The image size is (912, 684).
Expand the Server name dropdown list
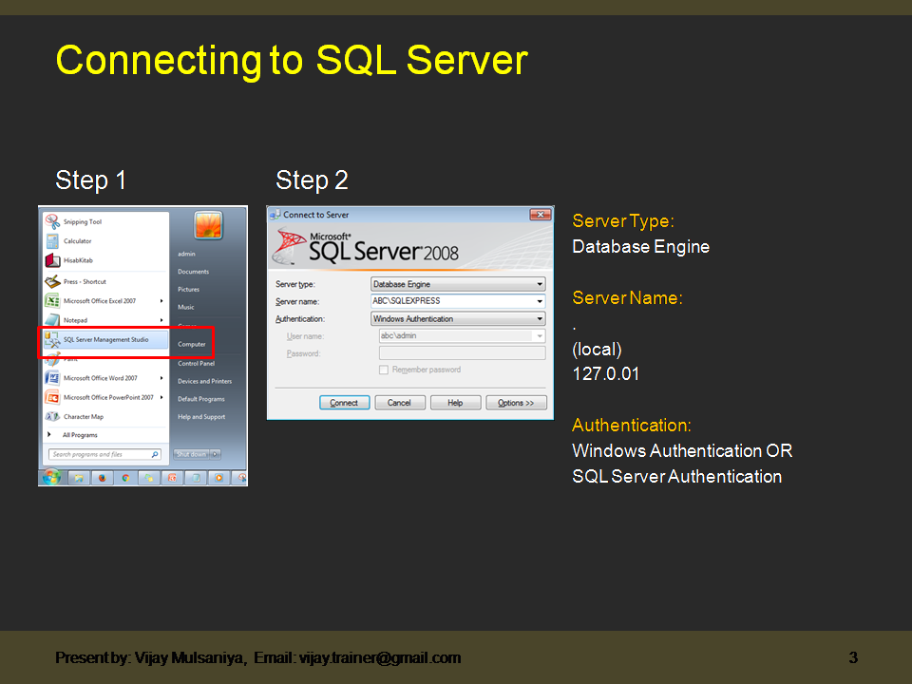click(539, 301)
